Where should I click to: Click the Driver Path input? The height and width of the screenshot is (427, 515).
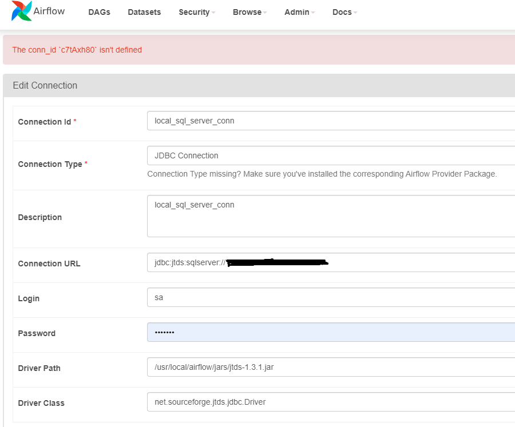click(x=331, y=368)
